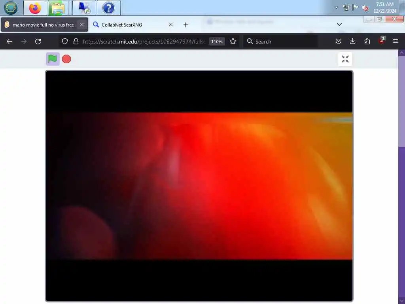Reload the current page

click(38, 41)
